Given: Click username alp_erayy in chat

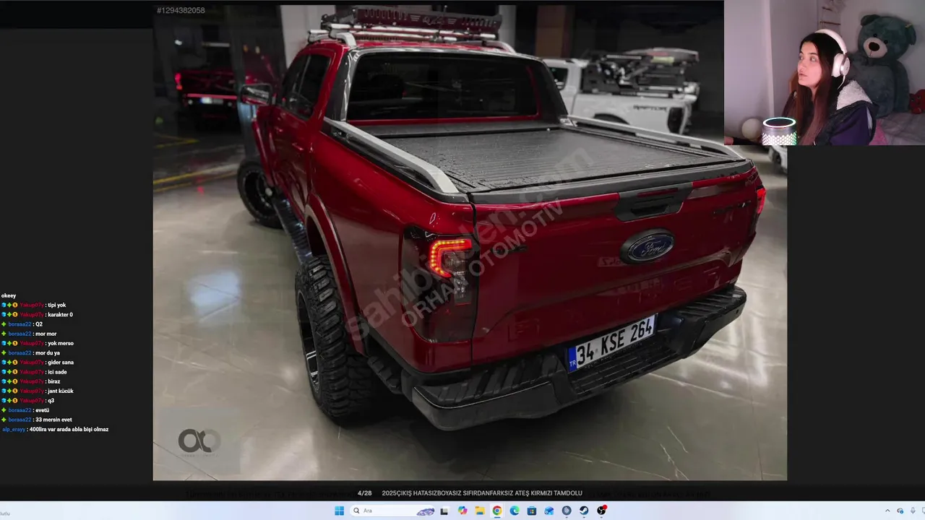Looking at the screenshot, I should tap(14, 430).
